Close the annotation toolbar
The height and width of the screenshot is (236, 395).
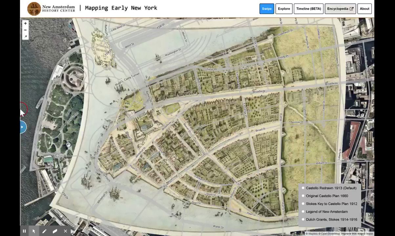65,231
